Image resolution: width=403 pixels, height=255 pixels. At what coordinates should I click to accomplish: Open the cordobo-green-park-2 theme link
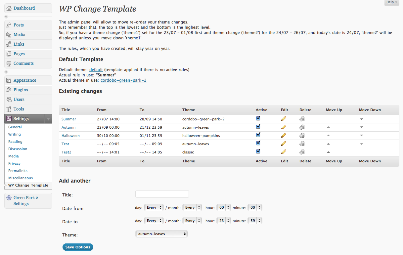[123, 80]
